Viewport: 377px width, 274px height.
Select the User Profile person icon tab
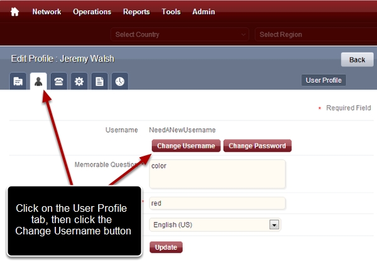[x=39, y=81]
